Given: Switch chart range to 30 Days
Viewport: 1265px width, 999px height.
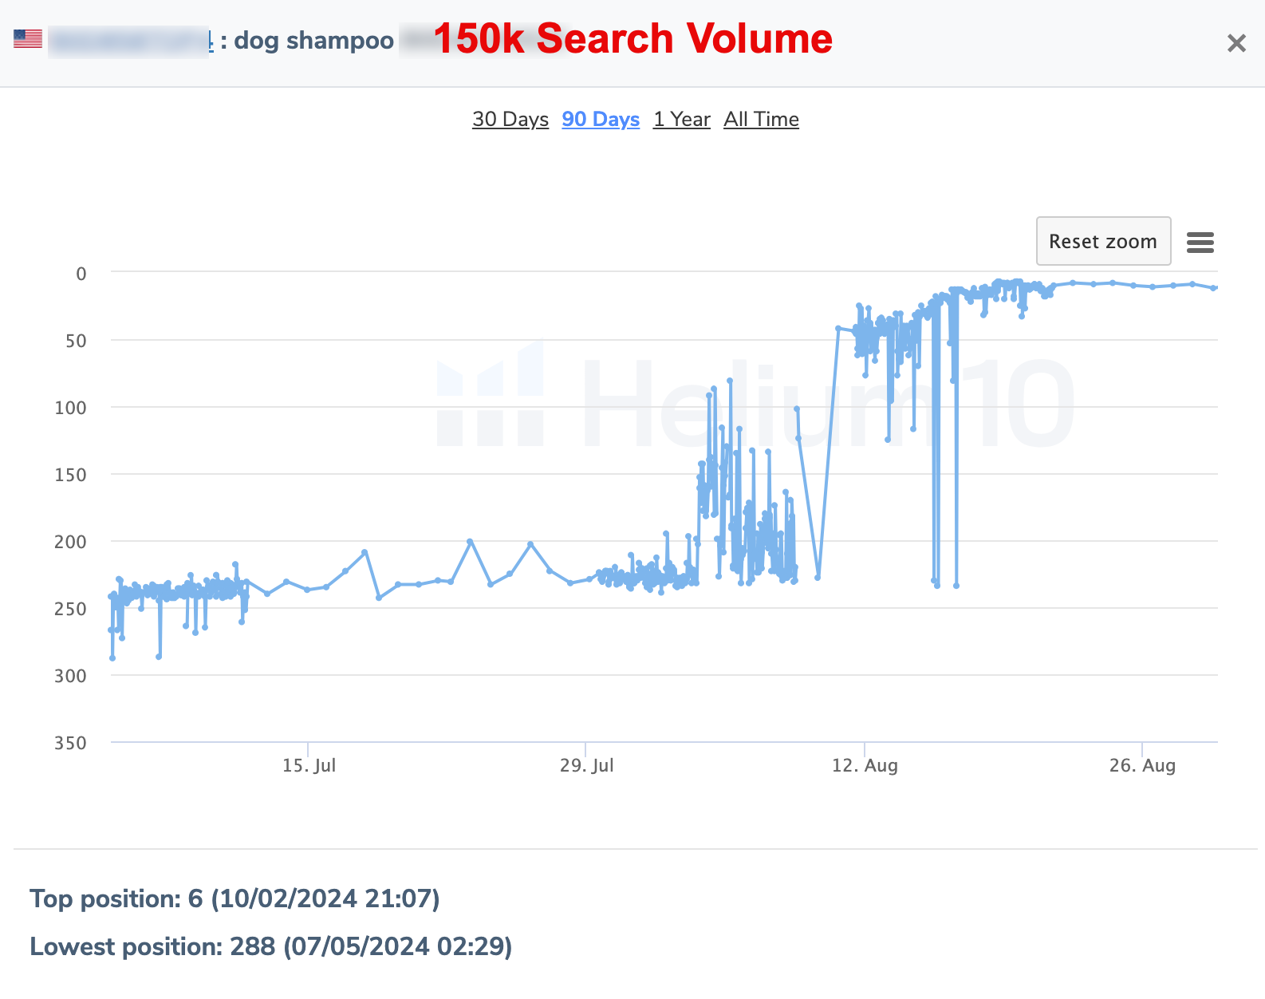Looking at the screenshot, I should (x=510, y=119).
